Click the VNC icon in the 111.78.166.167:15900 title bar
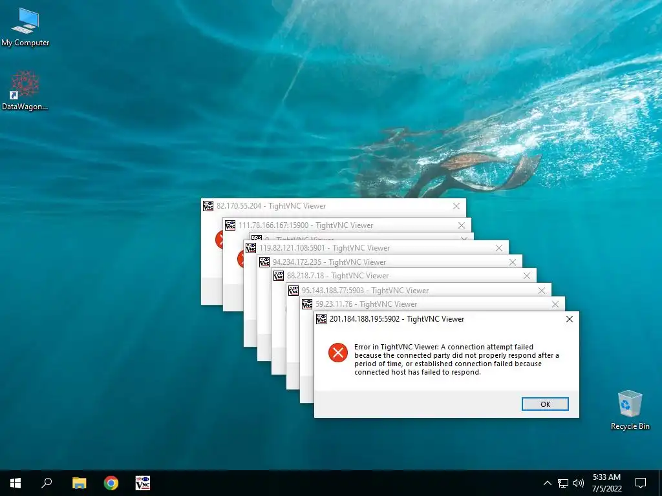The image size is (662, 496). point(230,225)
